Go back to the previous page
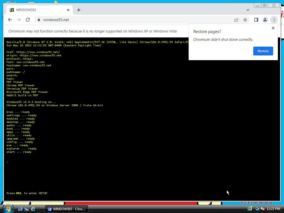The height and width of the screenshot is (213, 284). pos(10,20)
